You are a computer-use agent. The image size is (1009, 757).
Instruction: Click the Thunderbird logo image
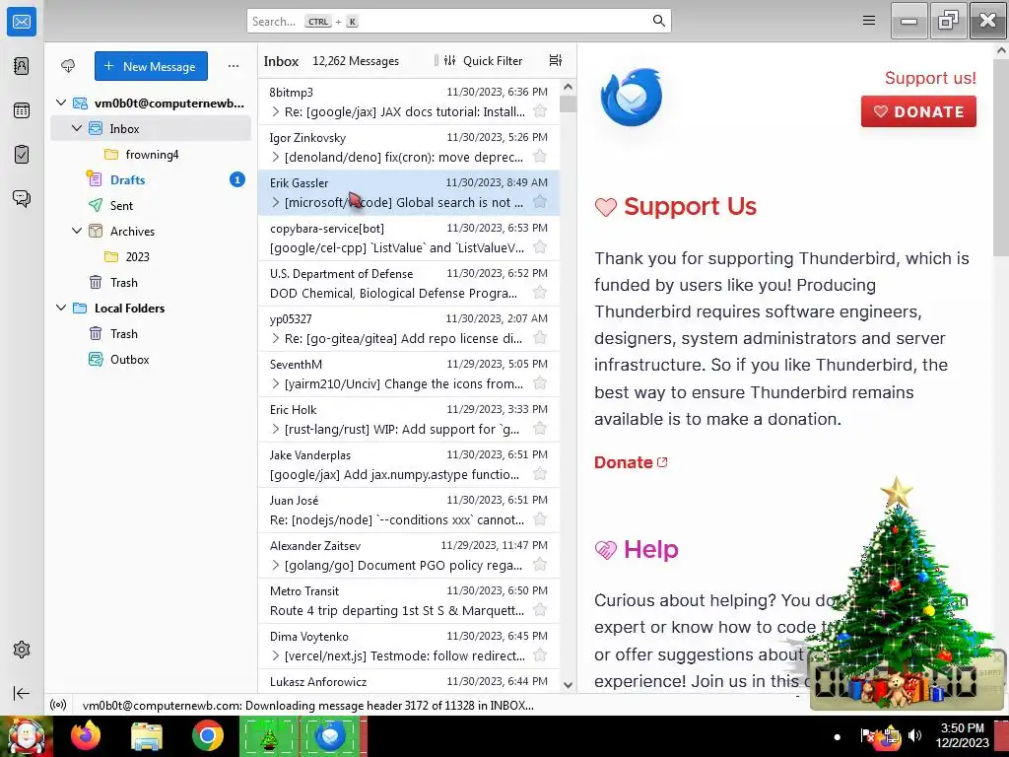632,98
